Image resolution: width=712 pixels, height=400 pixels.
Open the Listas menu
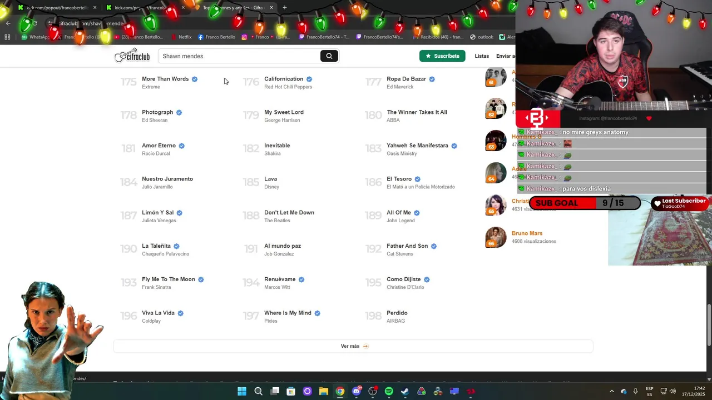coord(482,56)
